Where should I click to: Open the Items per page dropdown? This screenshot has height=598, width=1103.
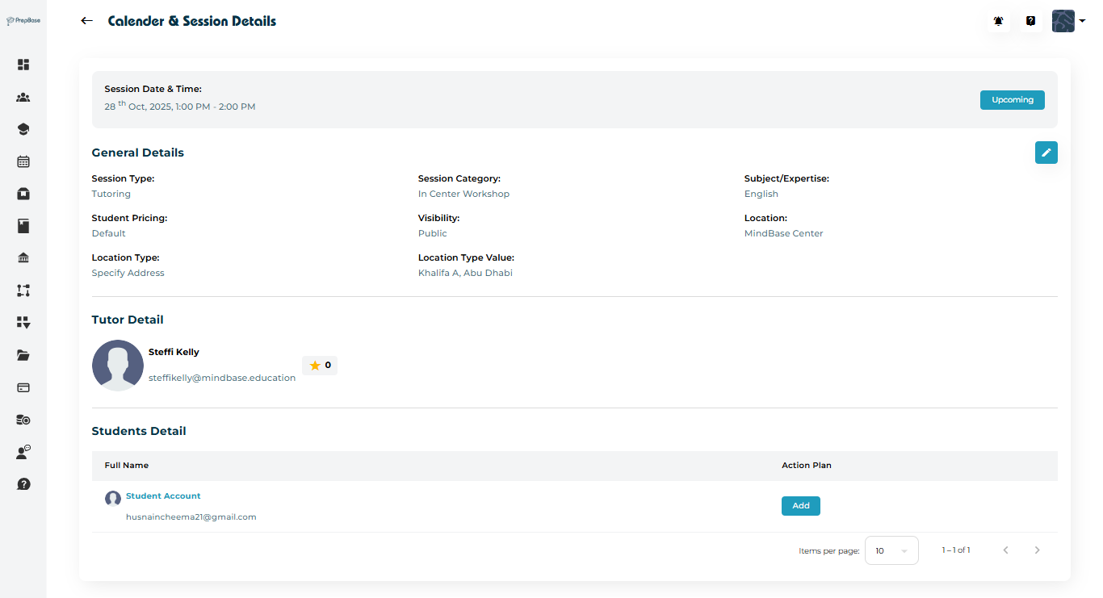pyautogui.click(x=891, y=550)
